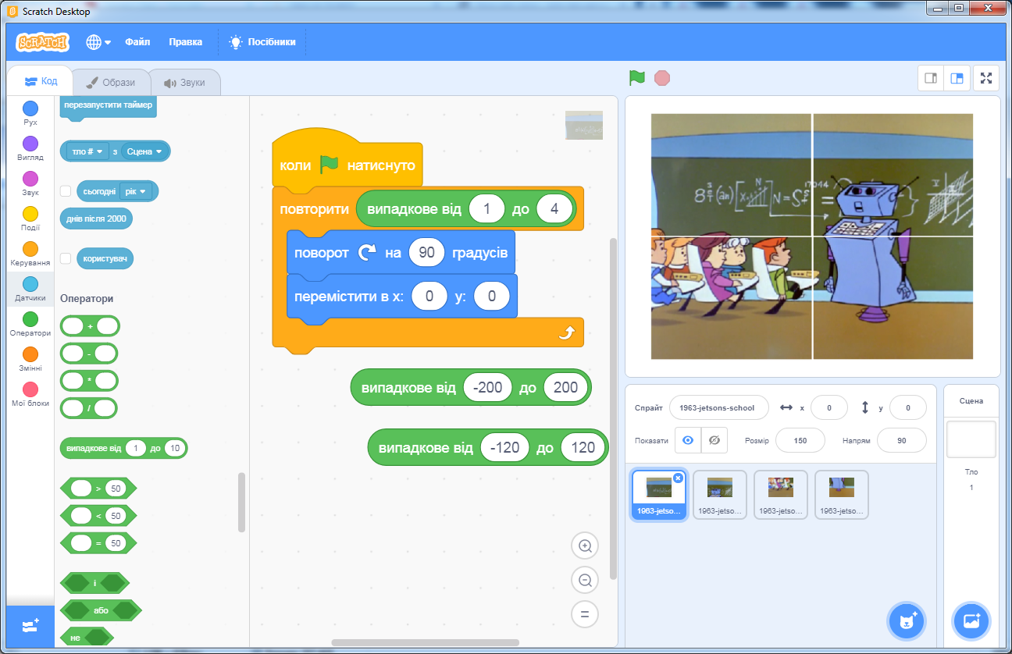The width and height of the screenshot is (1012, 654).
Task: Click the division operator block
Action: [x=90, y=408]
